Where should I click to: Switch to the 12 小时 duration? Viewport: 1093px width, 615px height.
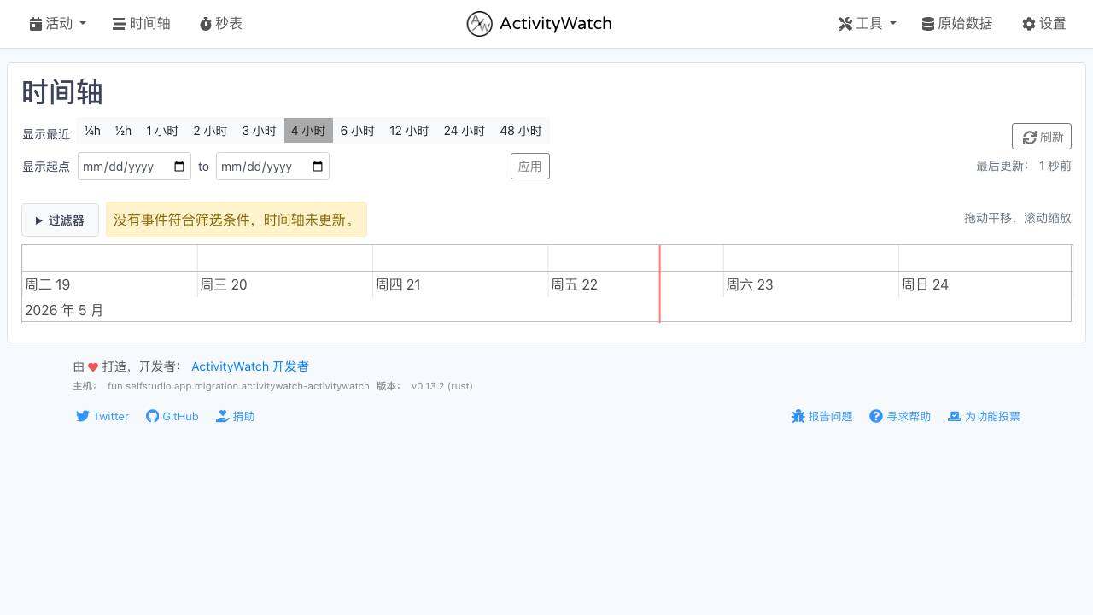pyautogui.click(x=409, y=131)
